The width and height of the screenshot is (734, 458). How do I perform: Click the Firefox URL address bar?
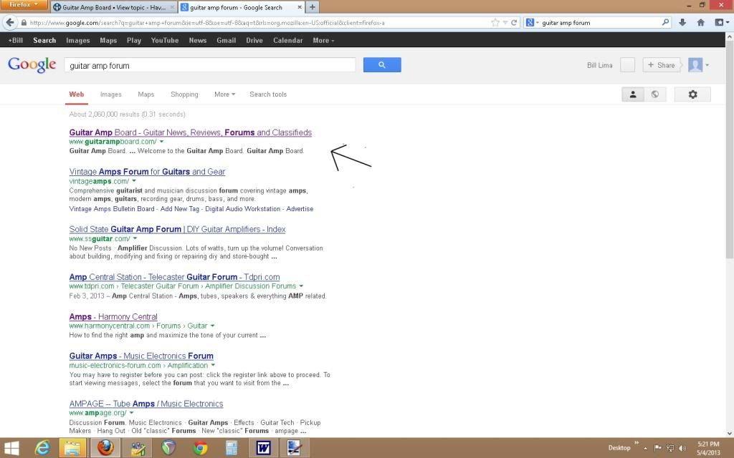(x=257, y=22)
